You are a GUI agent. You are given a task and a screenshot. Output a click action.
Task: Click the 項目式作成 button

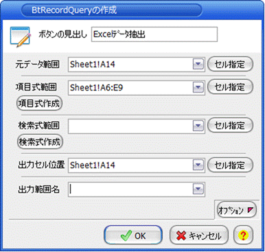(39, 104)
